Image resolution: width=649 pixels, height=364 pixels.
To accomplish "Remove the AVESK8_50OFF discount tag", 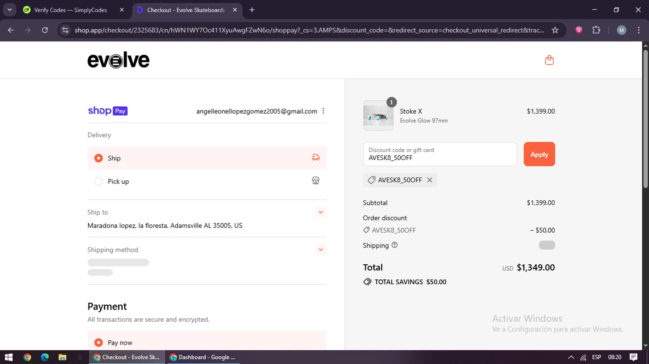I will (430, 180).
